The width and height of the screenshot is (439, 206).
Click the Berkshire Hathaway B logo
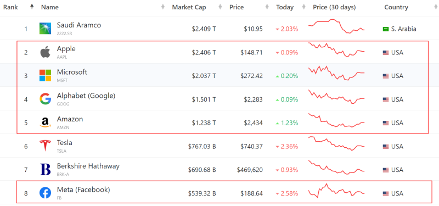coord(46,170)
